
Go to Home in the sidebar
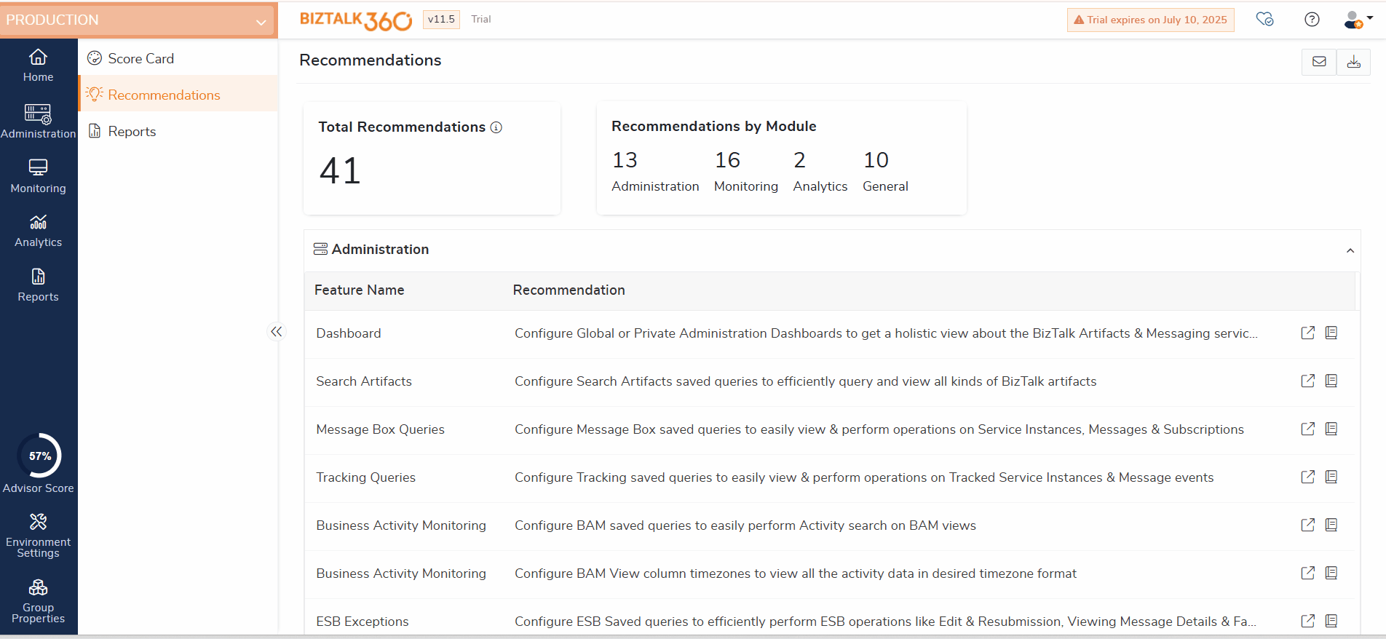[x=39, y=66]
